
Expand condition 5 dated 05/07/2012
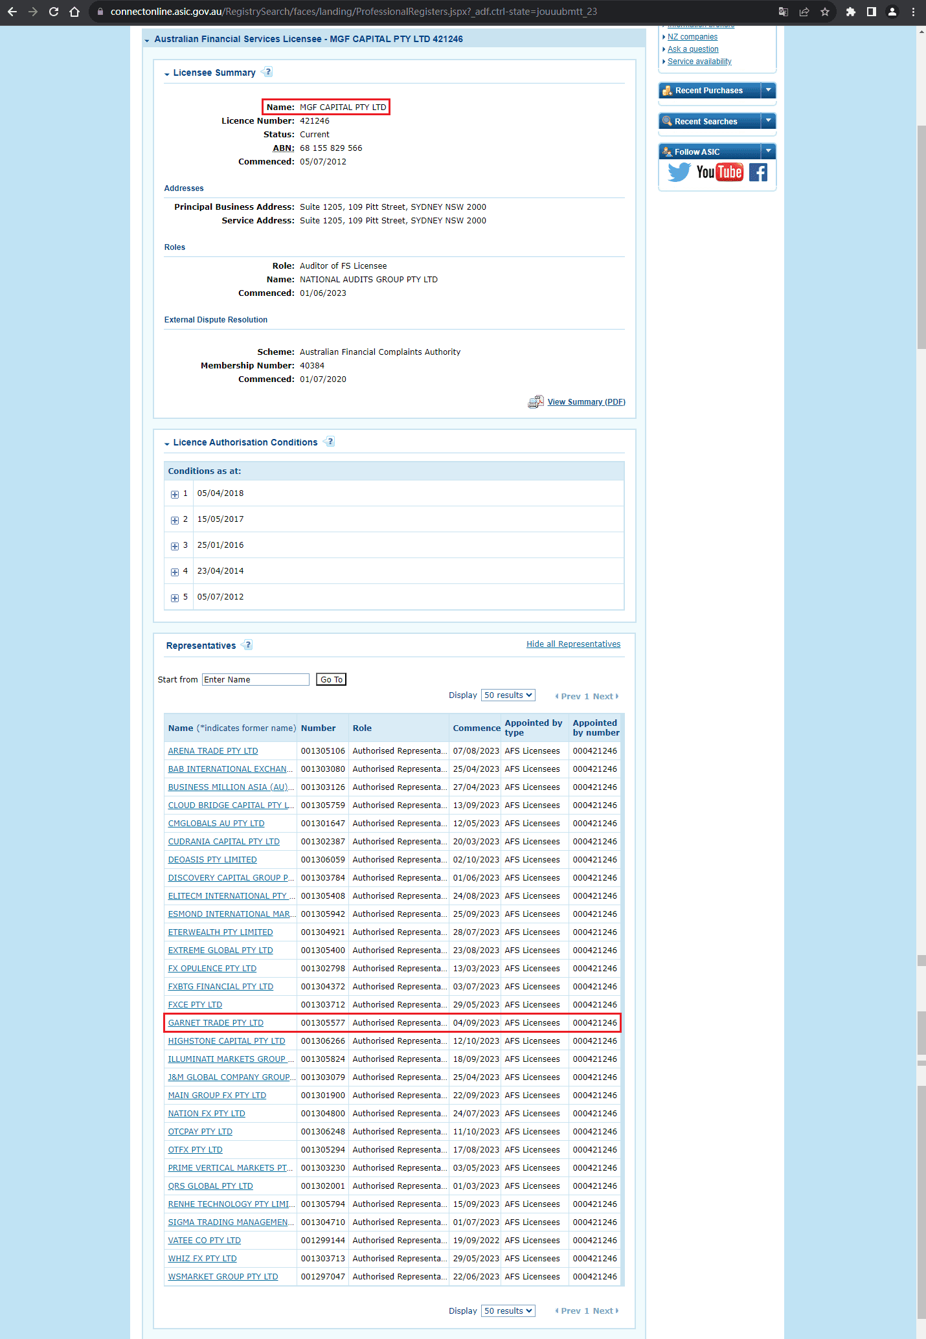[x=175, y=598]
